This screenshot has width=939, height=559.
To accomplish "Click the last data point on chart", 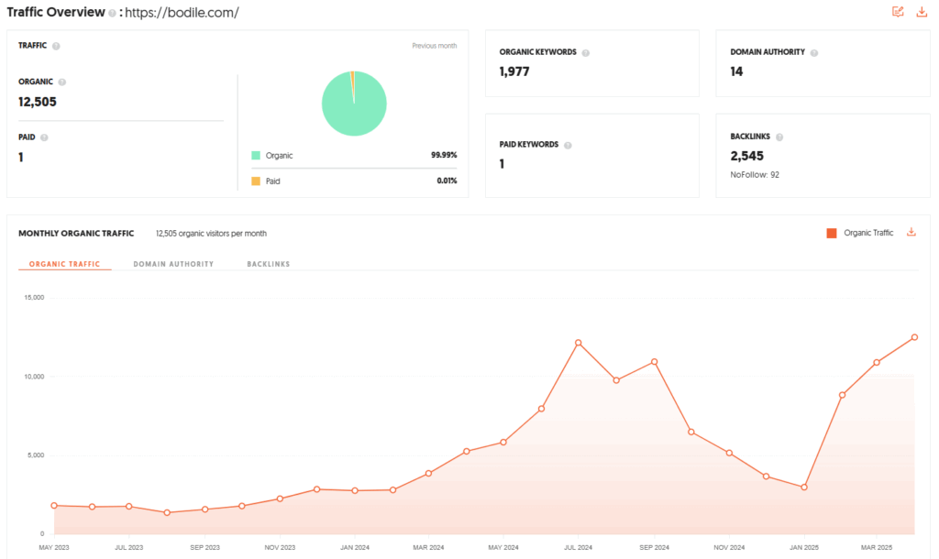I will 914,337.
